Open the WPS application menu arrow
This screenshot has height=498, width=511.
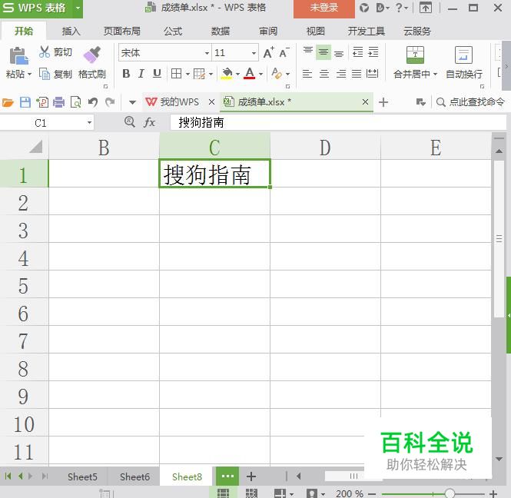[x=78, y=8]
